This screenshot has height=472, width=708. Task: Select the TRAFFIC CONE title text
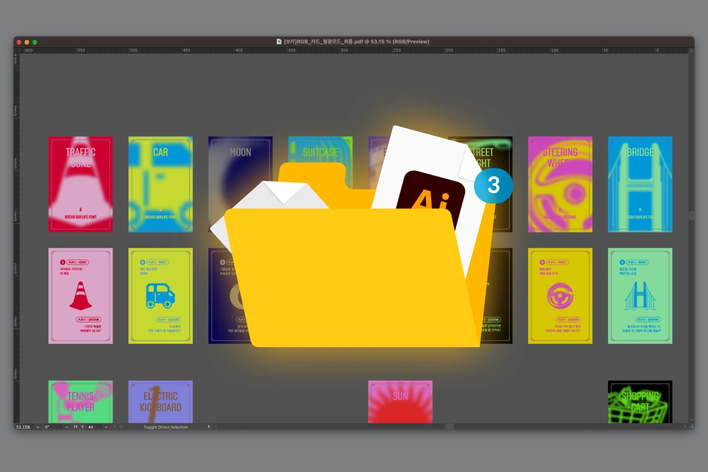81,157
